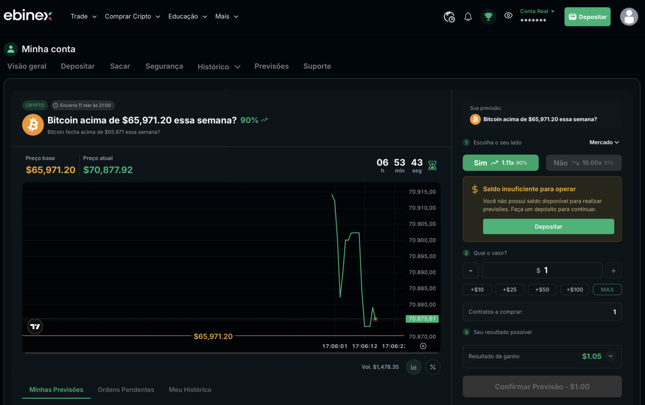
Task: Select the Não side option
Action: (584, 163)
